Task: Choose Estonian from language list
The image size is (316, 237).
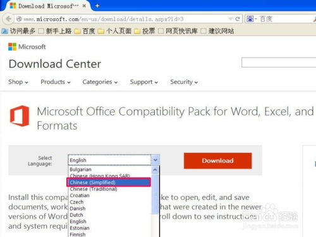Action: 109,228
